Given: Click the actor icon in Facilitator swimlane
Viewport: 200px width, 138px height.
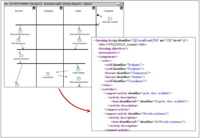Looking at the screenshot, I should (34, 8).
